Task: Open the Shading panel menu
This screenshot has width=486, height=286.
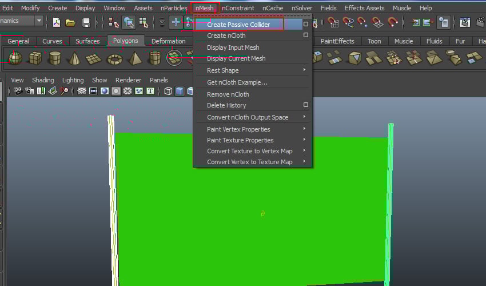Action: (43, 80)
